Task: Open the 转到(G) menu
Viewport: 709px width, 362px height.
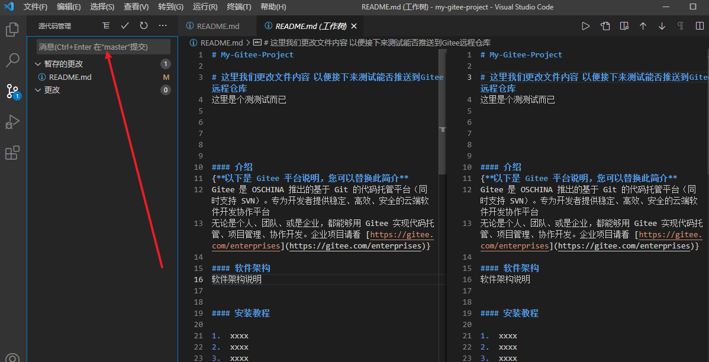Action: 171,7
